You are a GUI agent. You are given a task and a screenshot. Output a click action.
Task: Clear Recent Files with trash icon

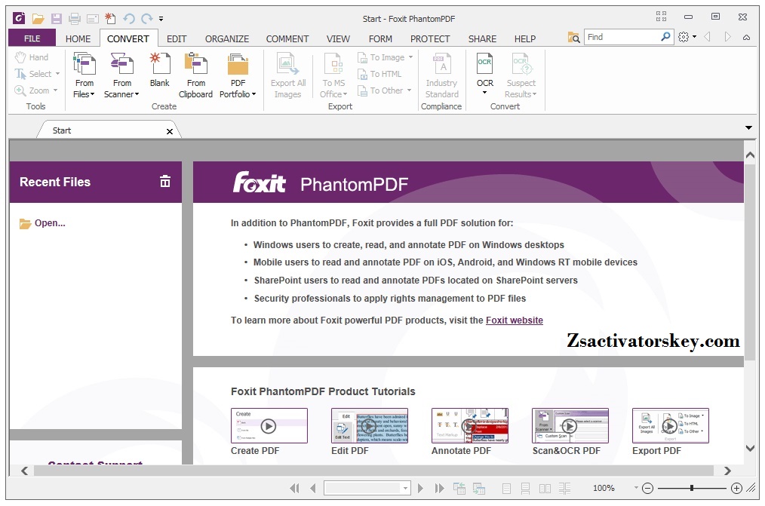pos(165,181)
